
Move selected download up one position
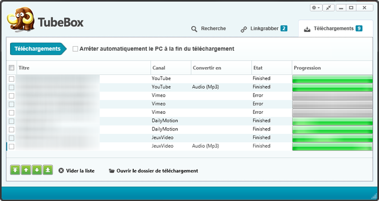[x=26, y=170]
